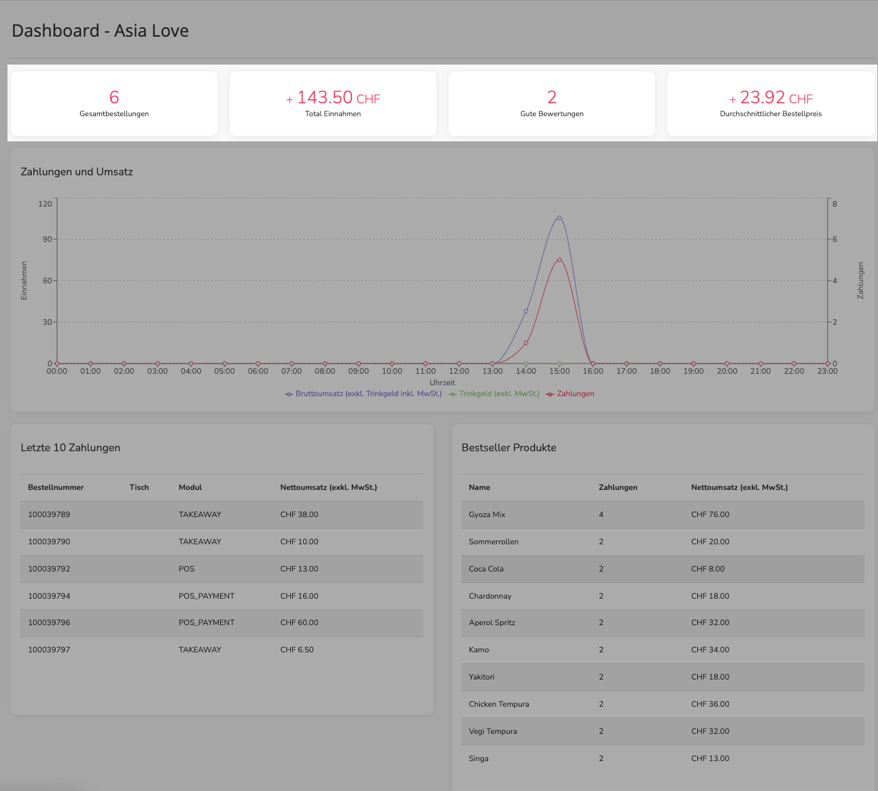Select payment row 100039796 with CHF 60.00
Screen dimensions: 878x791
222,623
